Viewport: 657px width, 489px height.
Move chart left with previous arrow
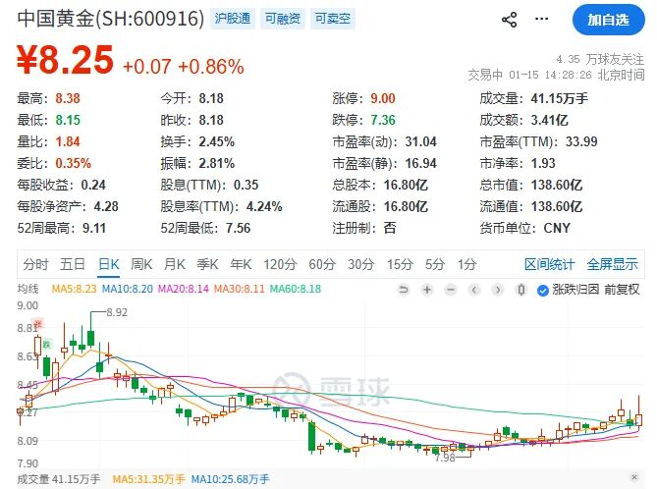pyautogui.click(x=474, y=290)
